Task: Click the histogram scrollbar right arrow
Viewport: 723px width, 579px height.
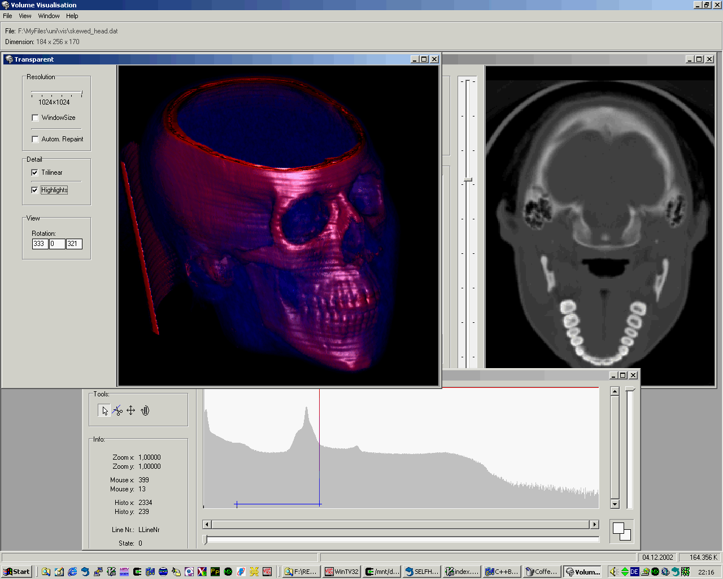Action: [594, 524]
